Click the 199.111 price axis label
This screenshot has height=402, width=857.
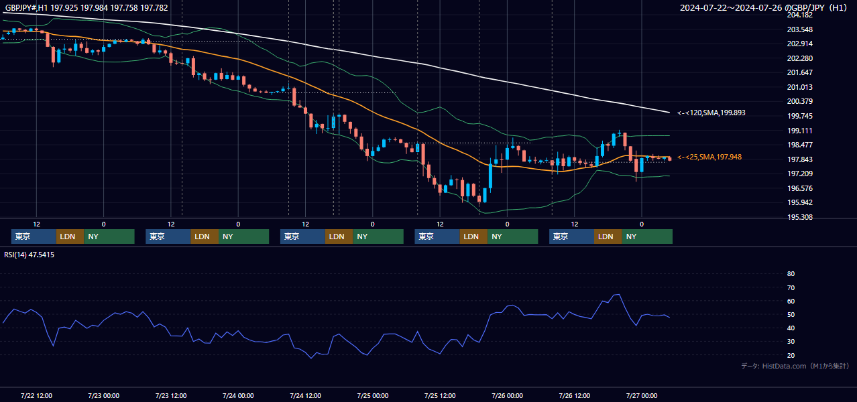point(799,131)
